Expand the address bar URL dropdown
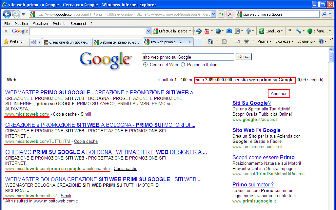The height and width of the screenshot is (210, 336). 213,14
